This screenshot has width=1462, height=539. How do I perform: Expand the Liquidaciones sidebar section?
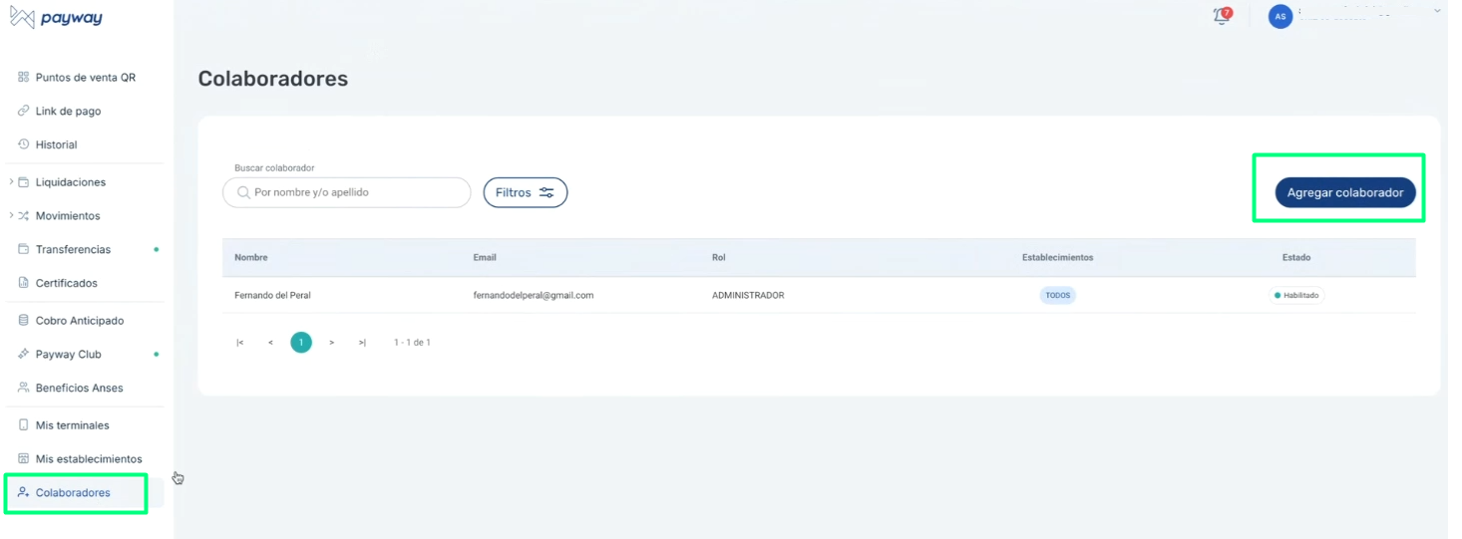click(x=12, y=182)
